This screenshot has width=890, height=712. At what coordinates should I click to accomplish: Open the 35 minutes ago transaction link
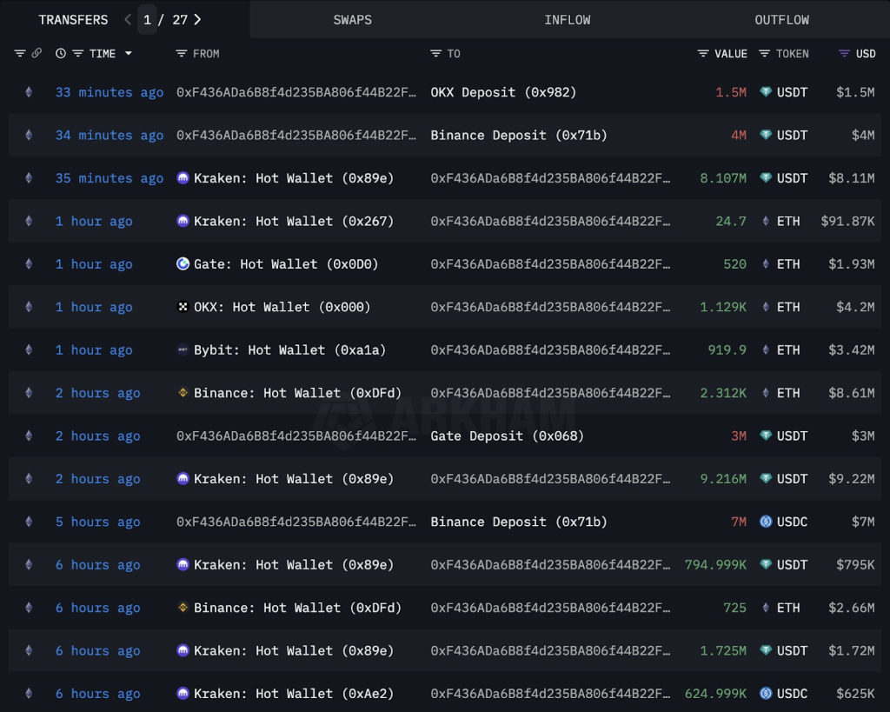click(110, 178)
